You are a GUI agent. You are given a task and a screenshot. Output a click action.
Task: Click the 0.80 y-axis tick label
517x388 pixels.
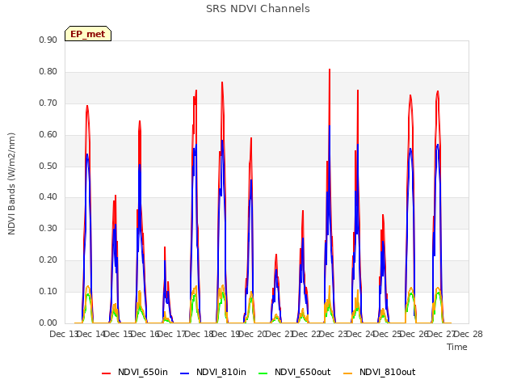pos(48,72)
